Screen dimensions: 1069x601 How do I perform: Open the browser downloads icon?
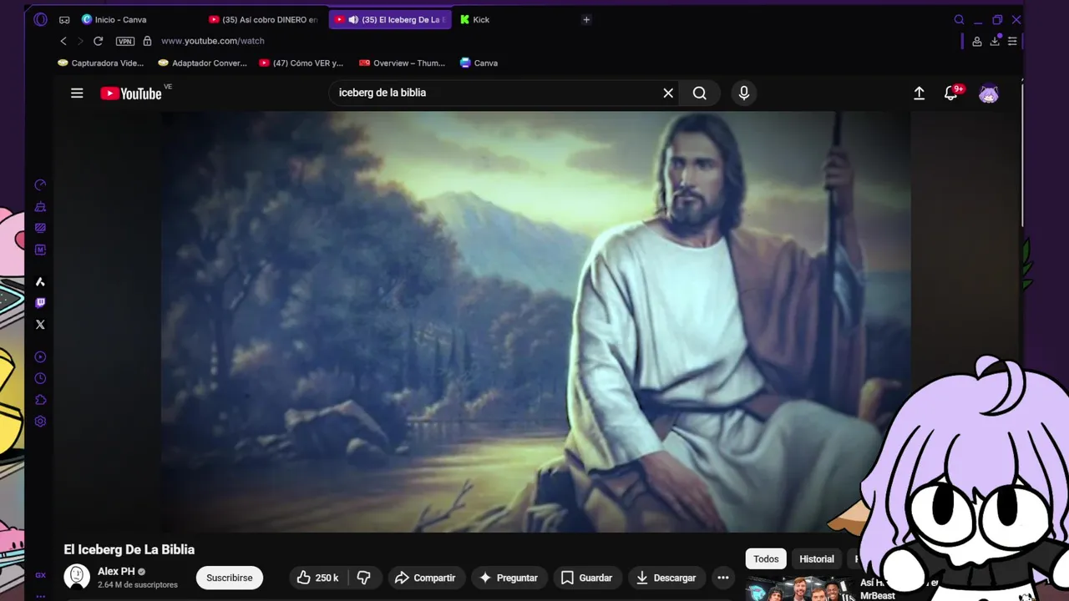click(x=996, y=41)
